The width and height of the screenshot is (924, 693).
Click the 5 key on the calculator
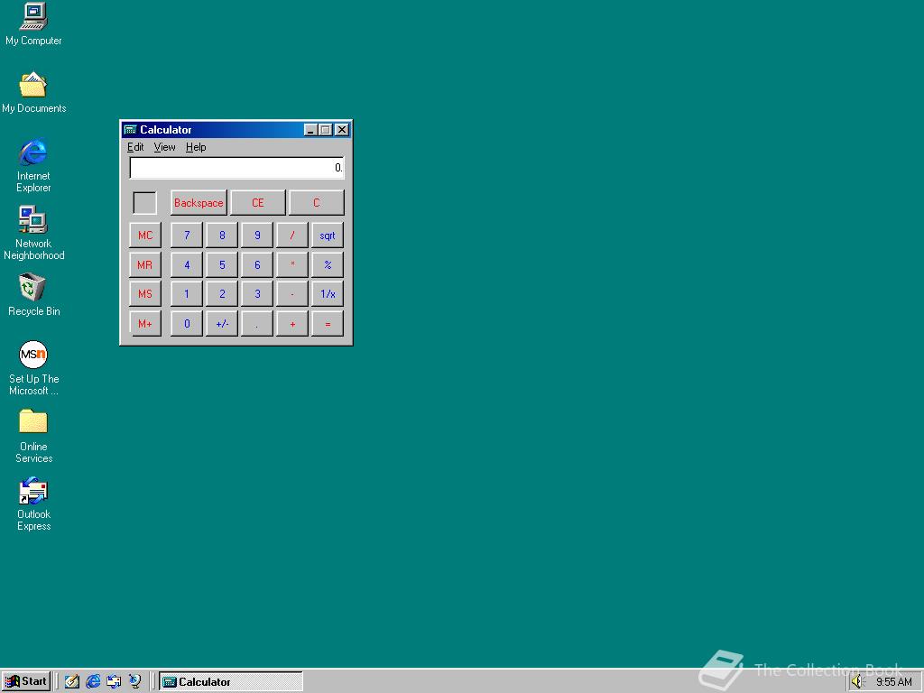pos(222,264)
